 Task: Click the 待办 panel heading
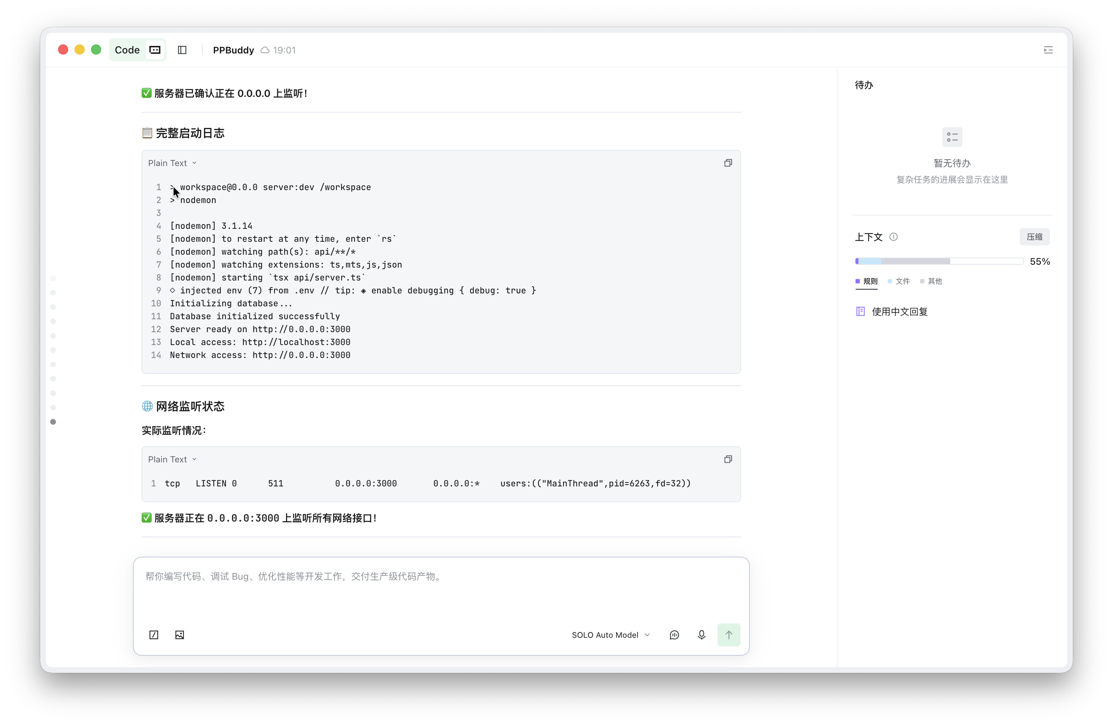(x=864, y=85)
